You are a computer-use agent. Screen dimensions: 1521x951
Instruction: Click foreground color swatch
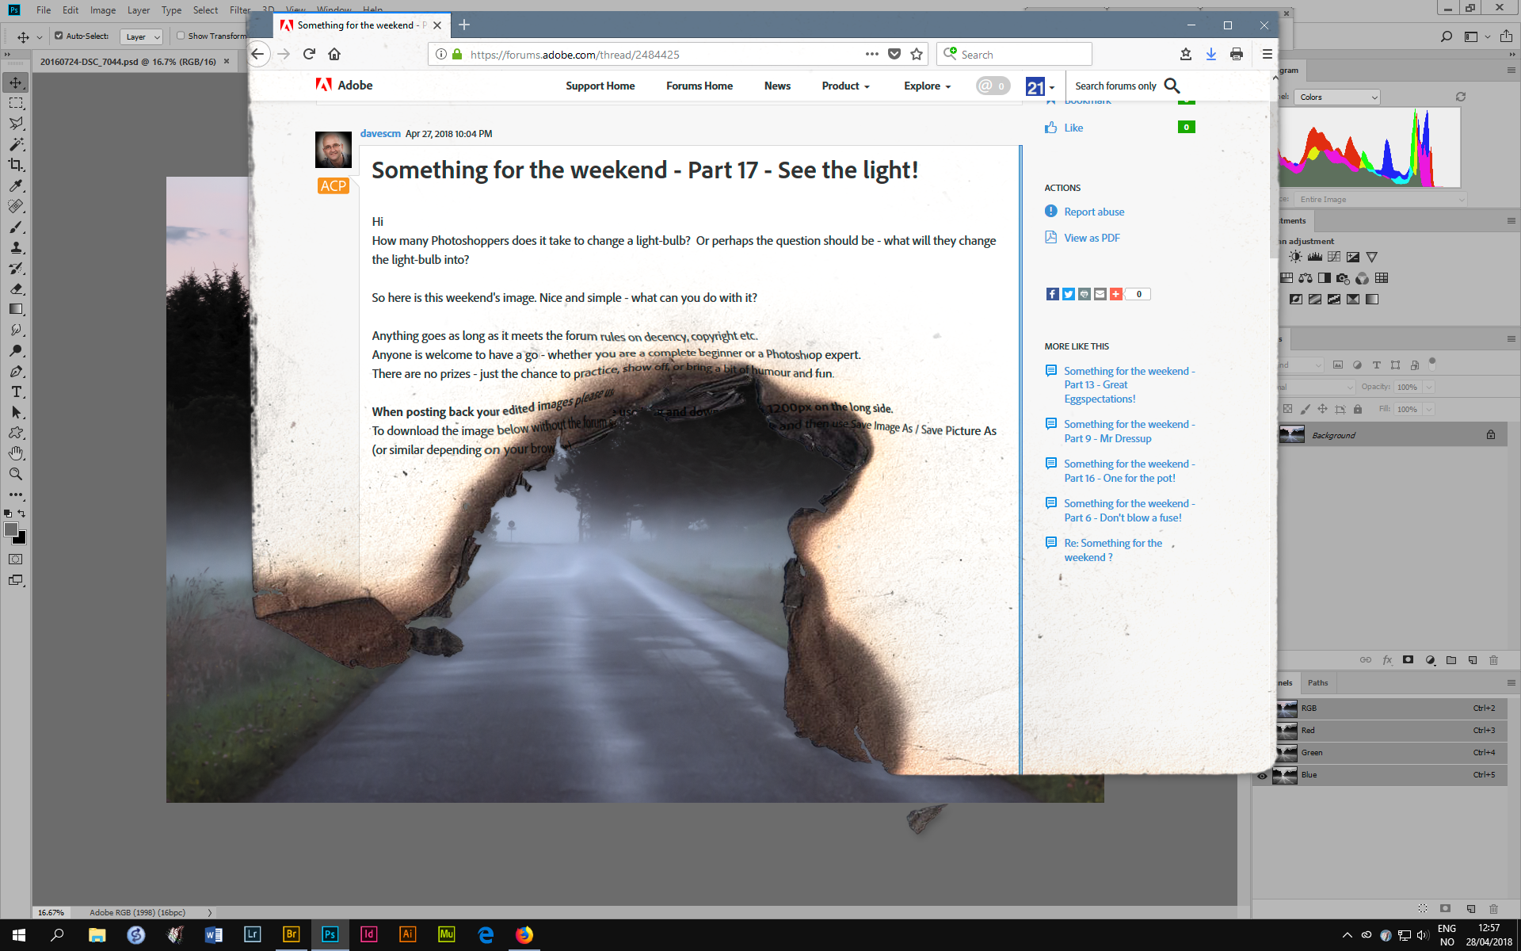(11, 529)
